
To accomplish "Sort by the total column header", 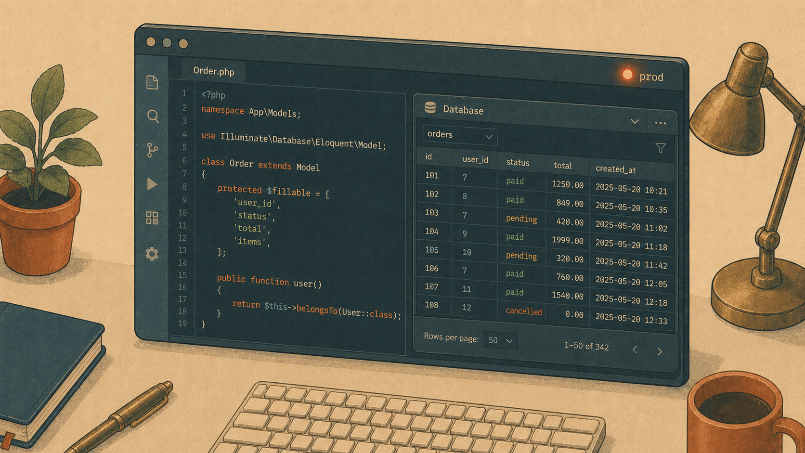I will tap(562, 166).
